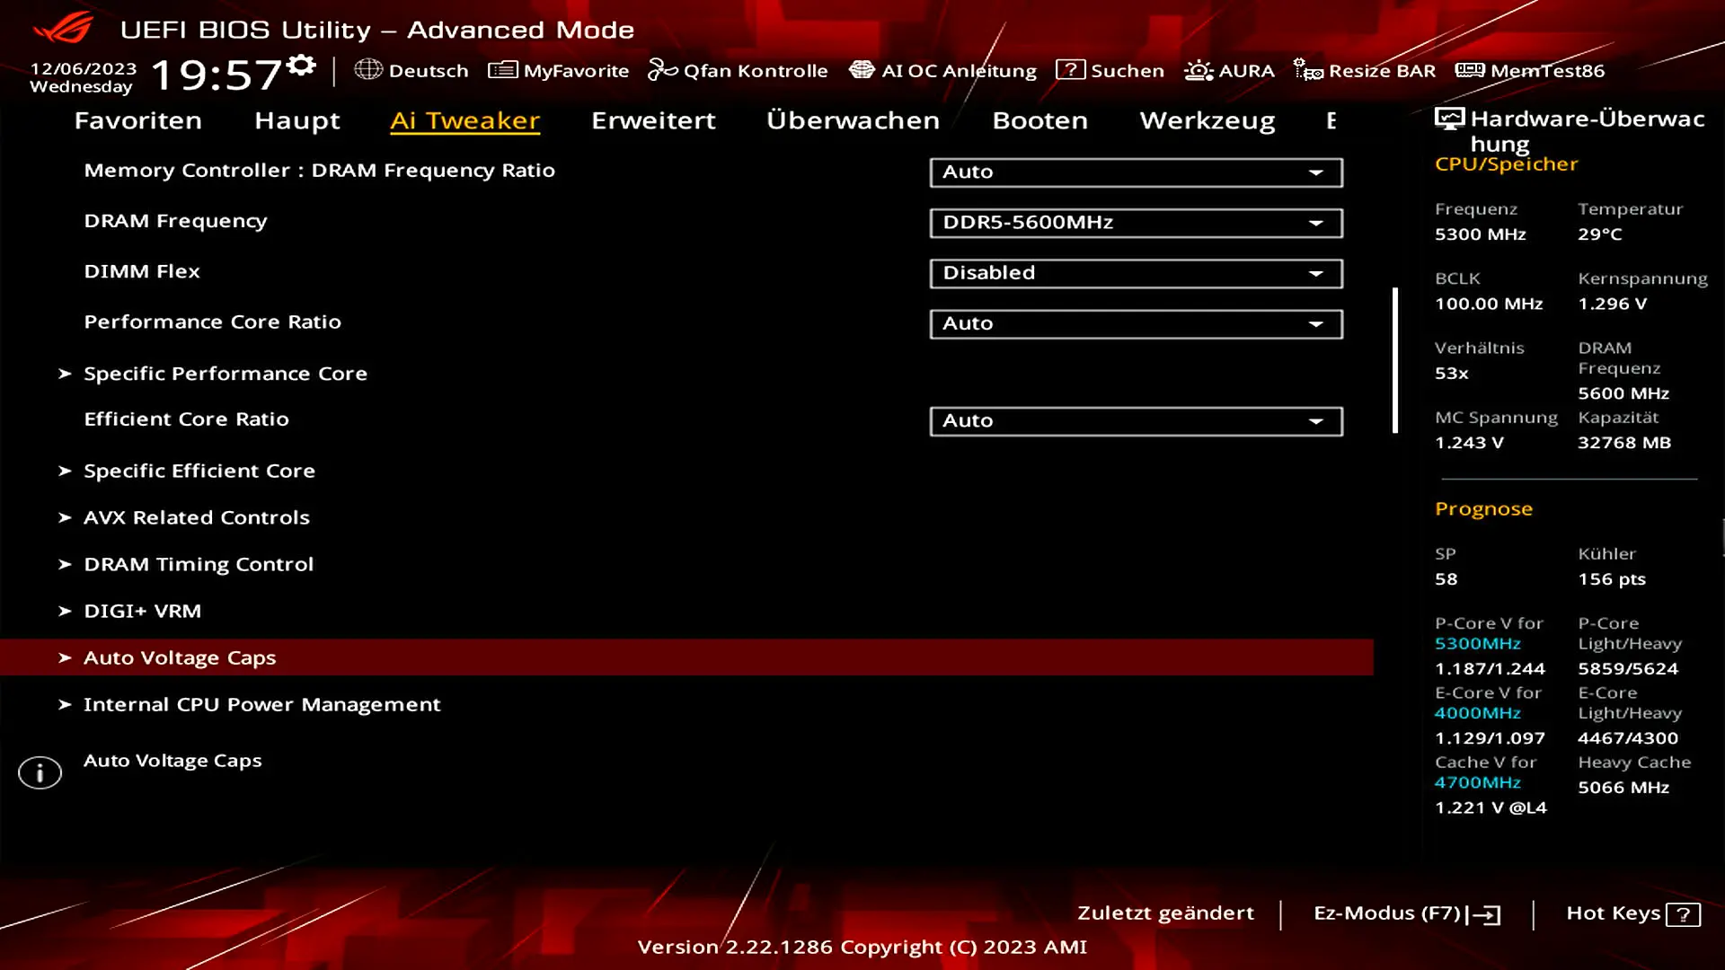Open DRAM Frequency dropdown DDR5-5600MHz
1725x970 pixels.
tap(1136, 223)
